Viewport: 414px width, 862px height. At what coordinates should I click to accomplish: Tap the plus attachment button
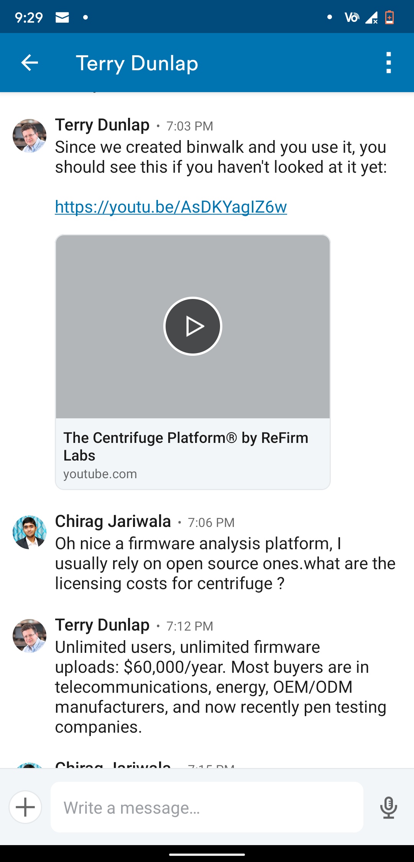click(x=25, y=807)
